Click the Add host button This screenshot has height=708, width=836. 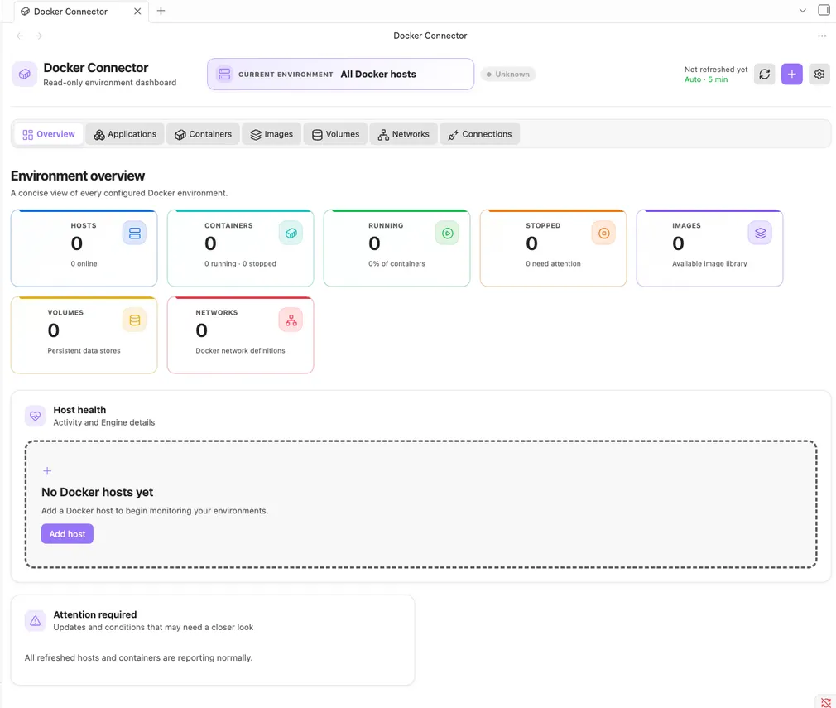click(67, 533)
